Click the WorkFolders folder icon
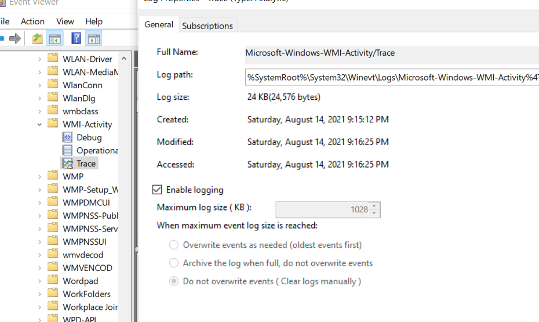This screenshot has height=322, width=539. 53,294
